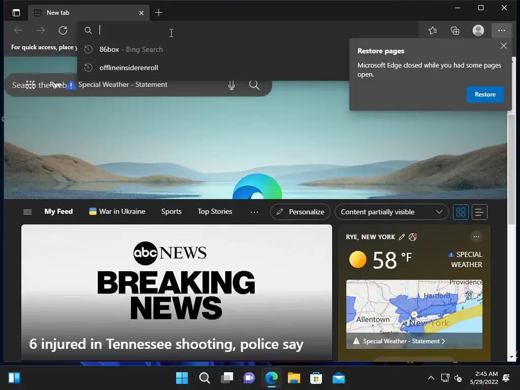
Task: Open the Mail taskbar app
Action: pyautogui.click(x=339, y=378)
